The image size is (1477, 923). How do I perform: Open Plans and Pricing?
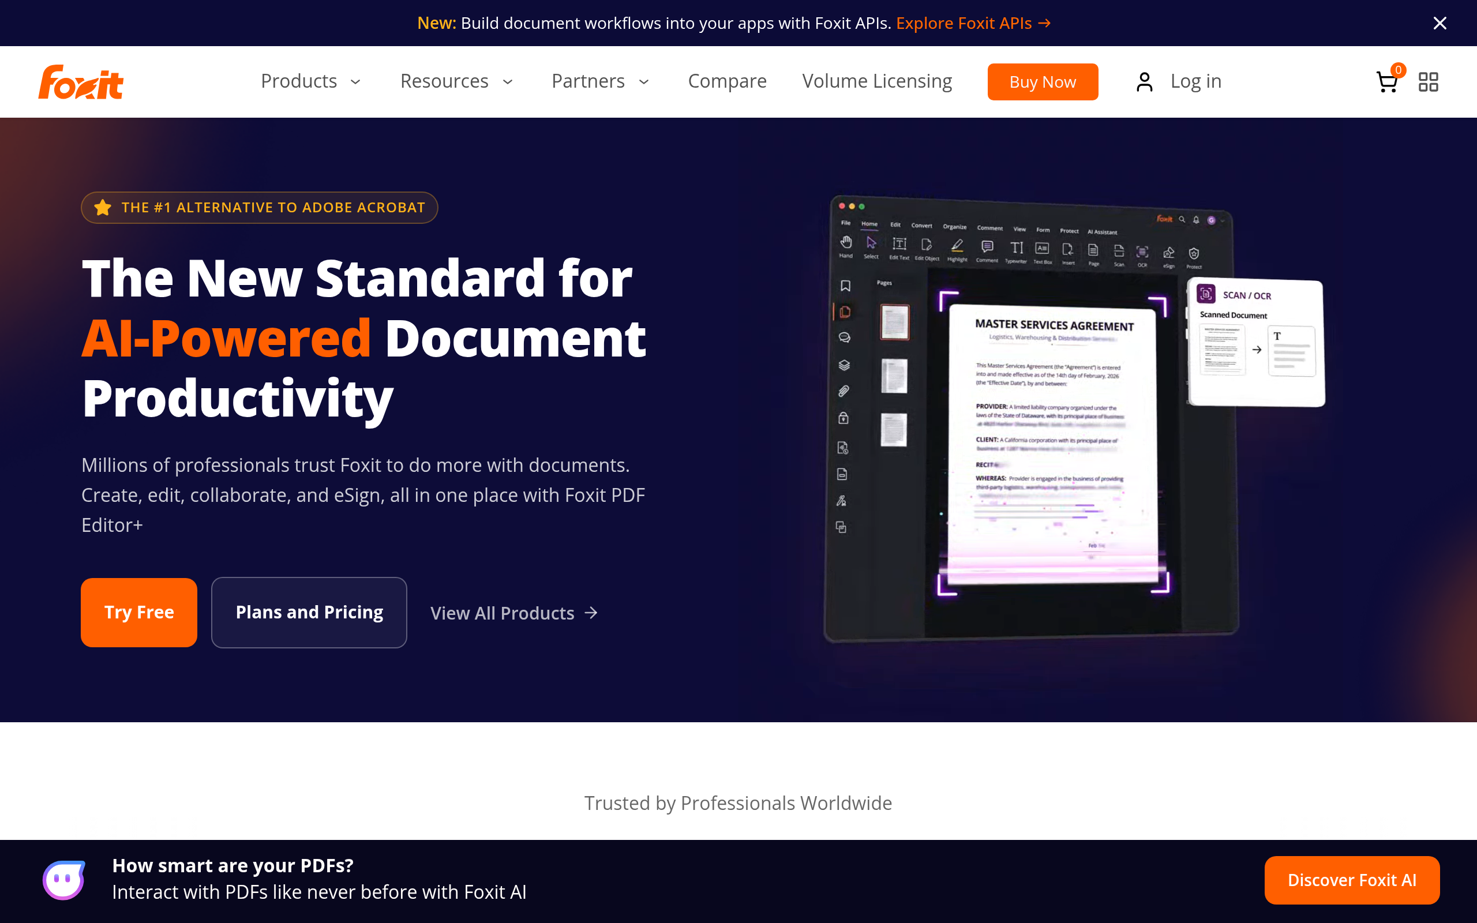(x=309, y=612)
